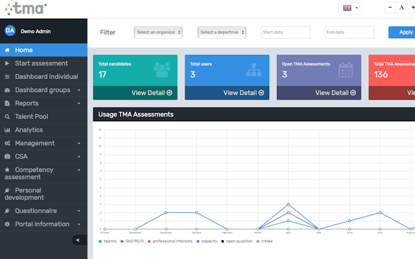Image resolution: width=415 pixels, height=259 pixels.
Task: Collapse the sidebar with the double-chevron icon
Action: tap(78, 240)
